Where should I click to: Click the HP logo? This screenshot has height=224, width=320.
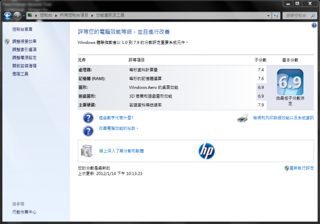coord(206,151)
